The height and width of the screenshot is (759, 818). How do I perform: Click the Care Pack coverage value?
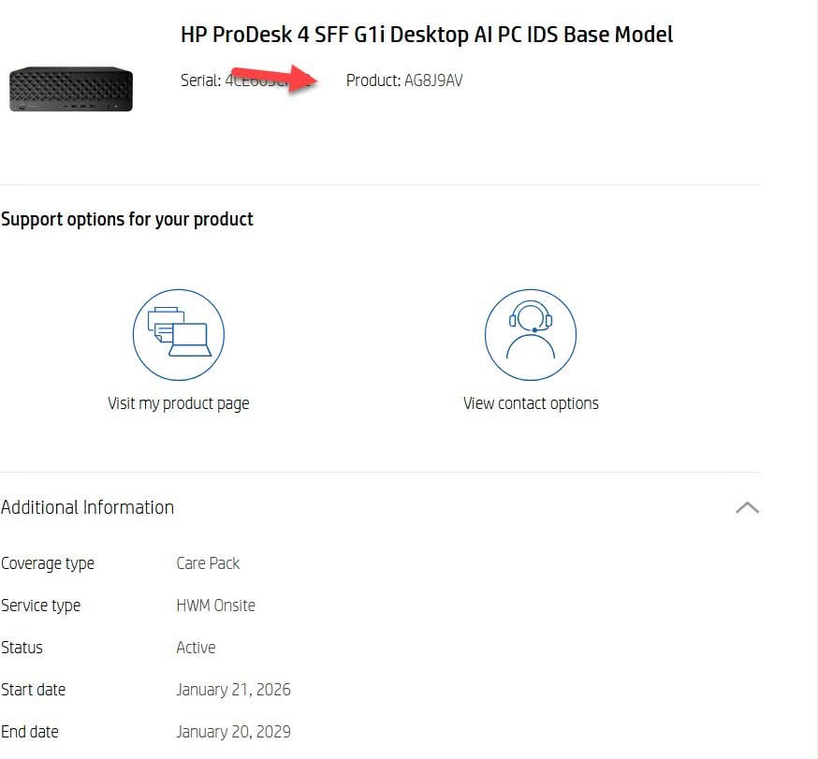(208, 563)
